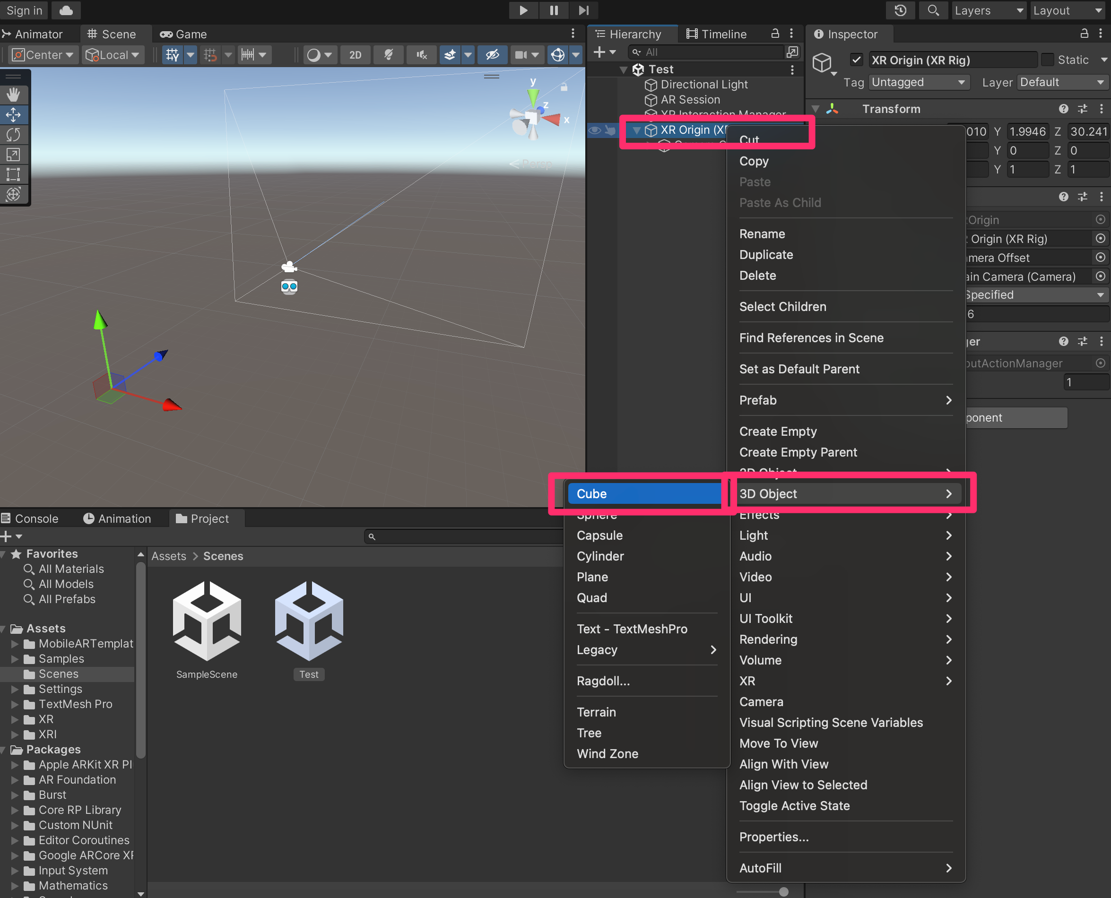Click the Pause button
Viewport: 1111px width, 898px height.
[x=553, y=10]
